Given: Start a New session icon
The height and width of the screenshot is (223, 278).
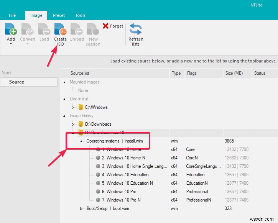Looking at the screenshot, I should click(93, 29).
